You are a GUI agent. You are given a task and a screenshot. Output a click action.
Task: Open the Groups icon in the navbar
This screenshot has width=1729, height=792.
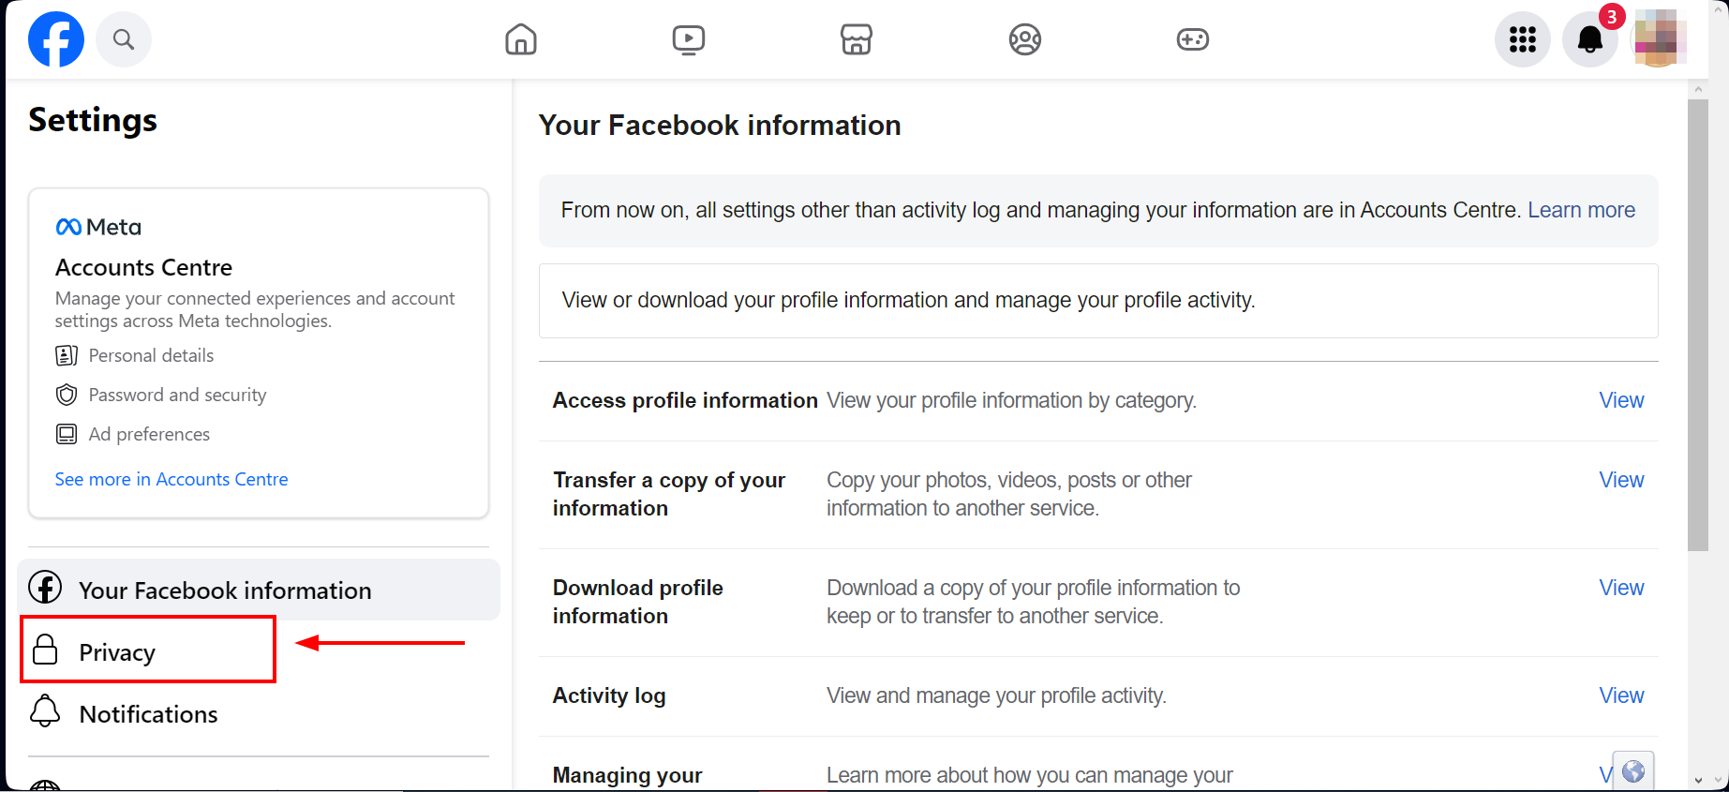[x=1024, y=39]
